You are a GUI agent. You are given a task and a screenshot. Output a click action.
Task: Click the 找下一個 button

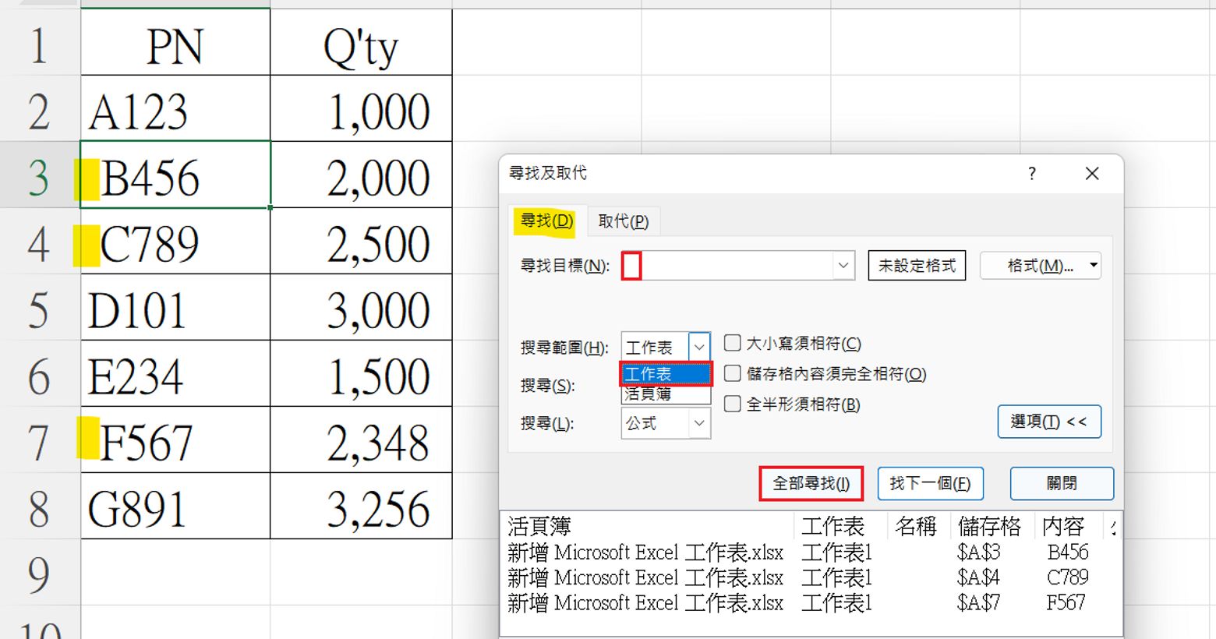tap(930, 483)
